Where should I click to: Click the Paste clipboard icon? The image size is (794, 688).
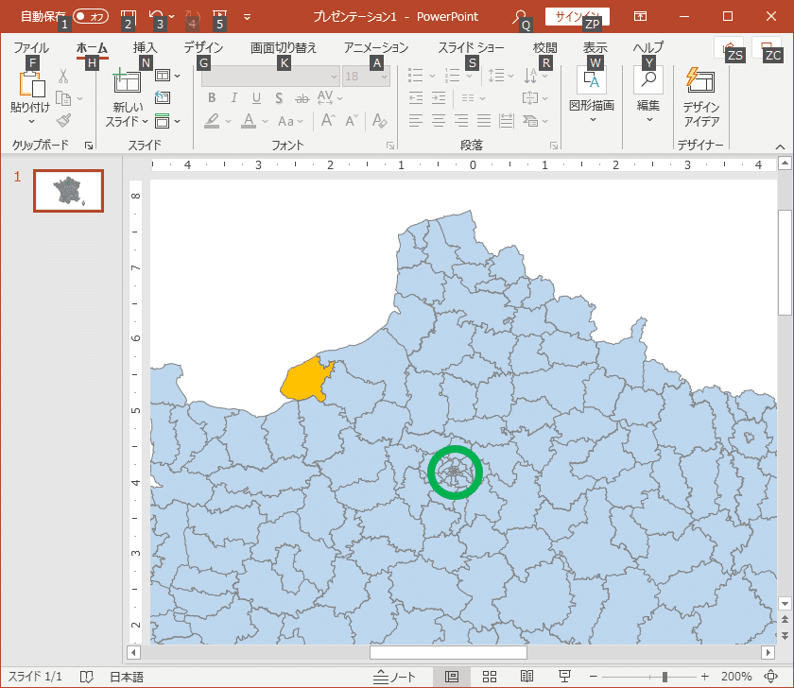pos(31,83)
